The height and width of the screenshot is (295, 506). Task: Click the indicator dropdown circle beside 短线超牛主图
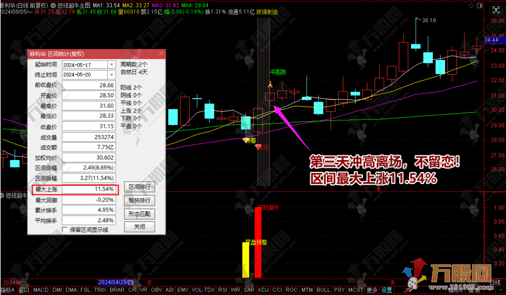53,6
